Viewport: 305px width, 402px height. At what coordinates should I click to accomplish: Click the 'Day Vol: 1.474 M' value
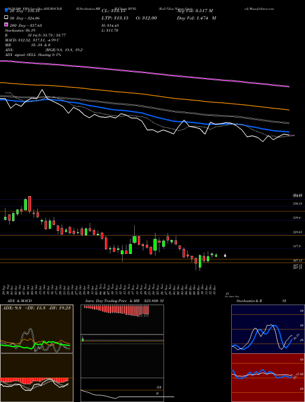[196, 18]
